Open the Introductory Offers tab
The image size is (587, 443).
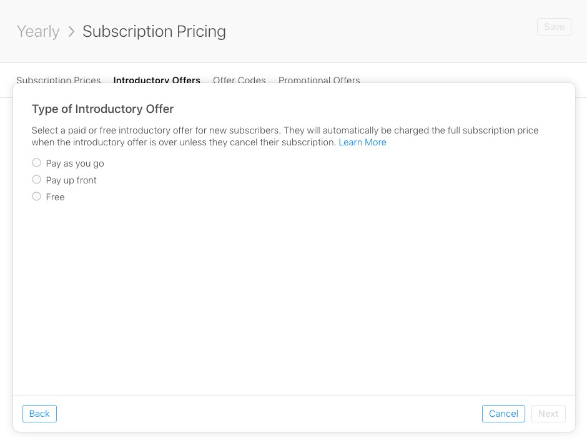(157, 80)
